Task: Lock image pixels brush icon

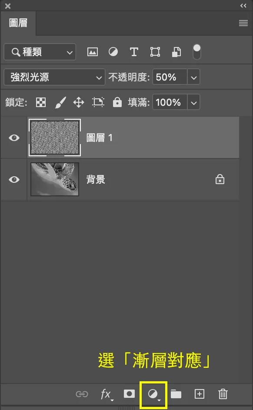Action: click(60, 102)
